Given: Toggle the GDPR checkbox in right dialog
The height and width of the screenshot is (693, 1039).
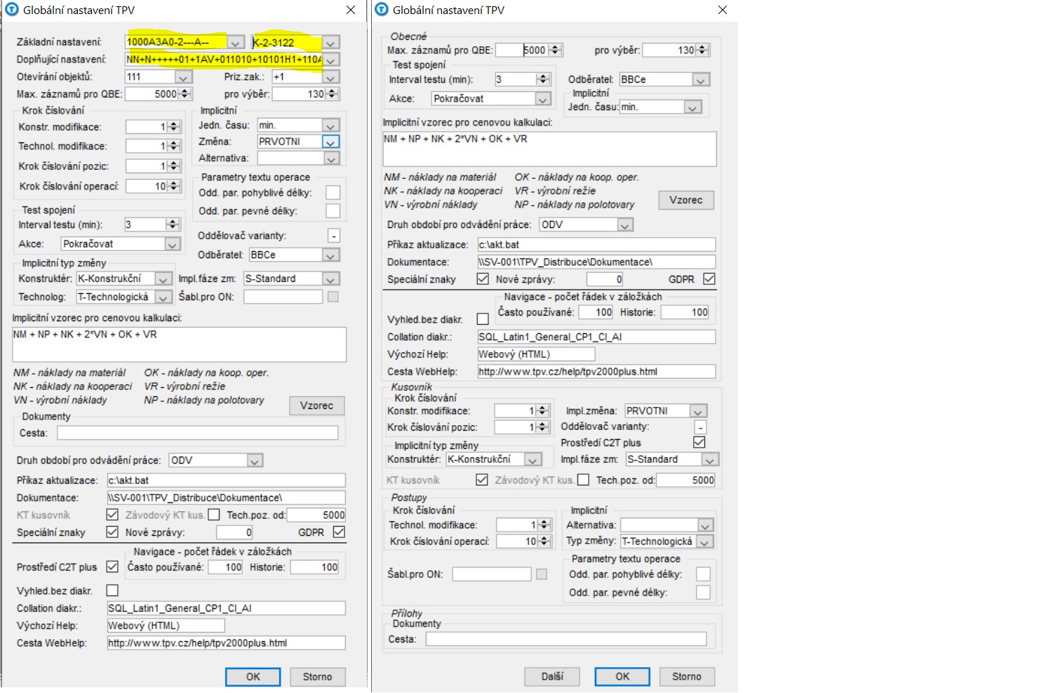Looking at the screenshot, I should point(709,279).
